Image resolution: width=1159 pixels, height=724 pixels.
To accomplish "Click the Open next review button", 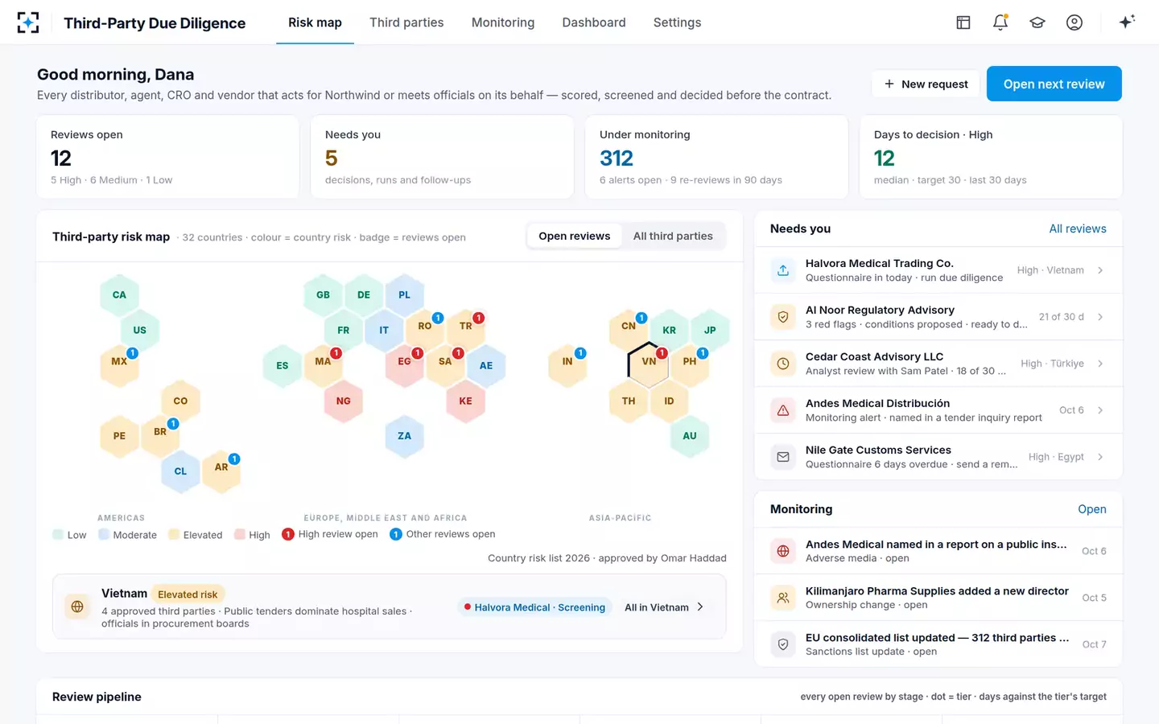I will click(x=1054, y=84).
